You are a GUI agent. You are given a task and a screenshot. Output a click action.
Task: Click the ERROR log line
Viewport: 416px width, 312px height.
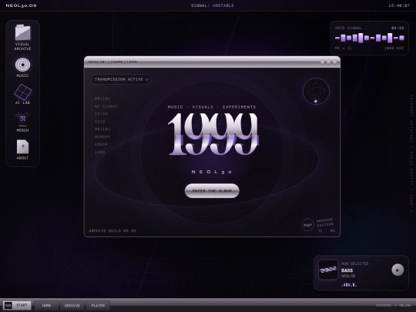click(101, 144)
